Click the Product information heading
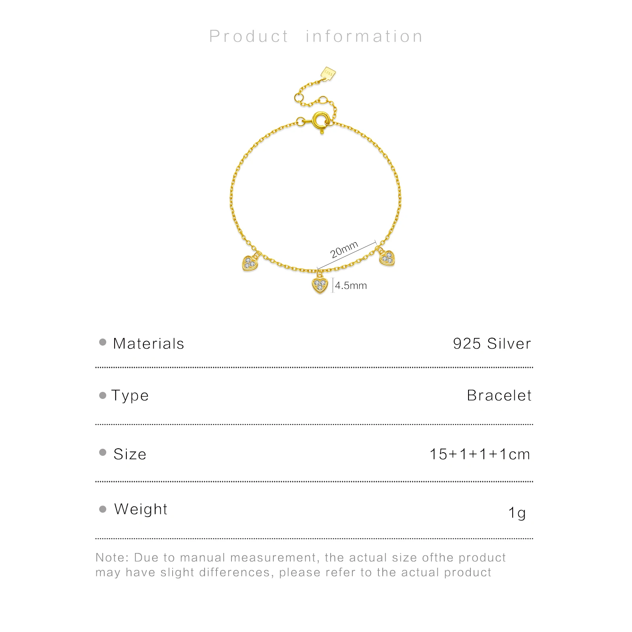 click(316, 36)
